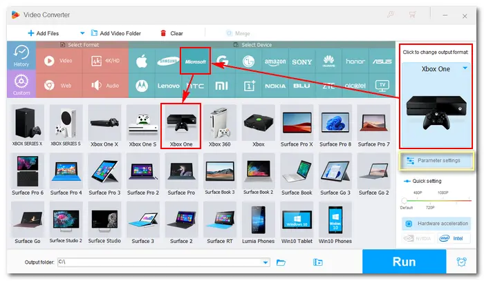Open the Custom format section
The width and height of the screenshot is (484, 281).
point(21,84)
